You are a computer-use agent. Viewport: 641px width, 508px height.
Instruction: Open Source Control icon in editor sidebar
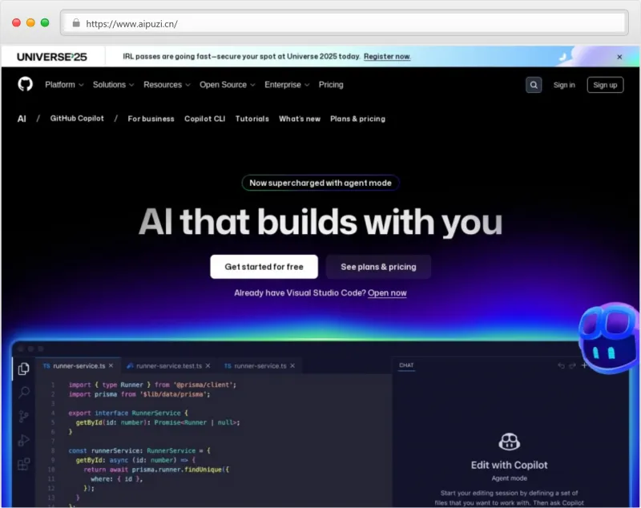(x=24, y=416)
